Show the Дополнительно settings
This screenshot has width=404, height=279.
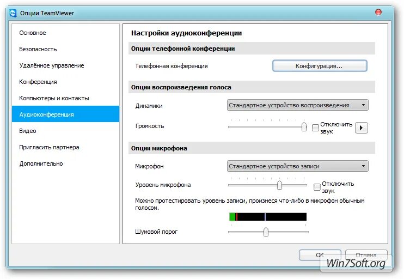point(65,163)
